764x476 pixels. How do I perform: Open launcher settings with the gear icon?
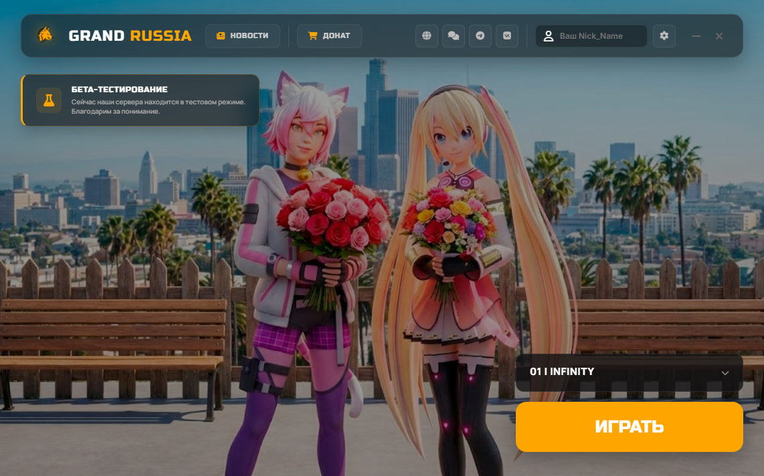tap(664, 35)
